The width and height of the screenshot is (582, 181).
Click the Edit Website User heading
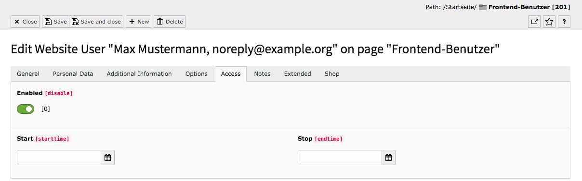coord(255,49)
